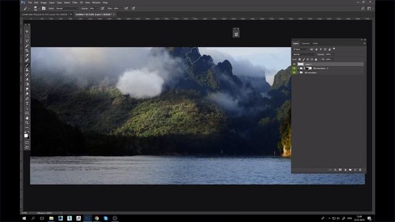Open the layer Opacity slider arrow
Image resolution: width=395 pixels, height=222 pixels.
point(333,54)
